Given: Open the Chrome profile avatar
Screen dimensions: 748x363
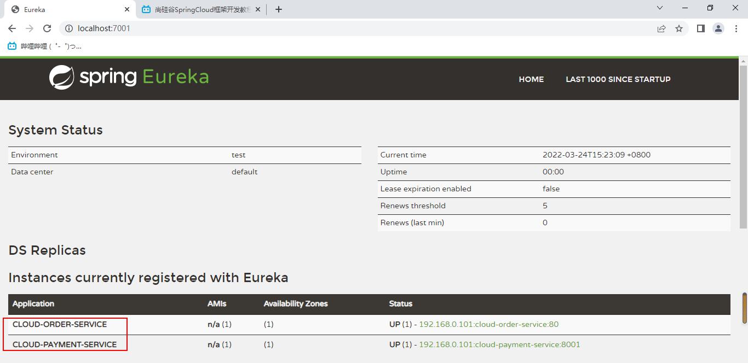Looking at the screenshot, I should (718, 28).
